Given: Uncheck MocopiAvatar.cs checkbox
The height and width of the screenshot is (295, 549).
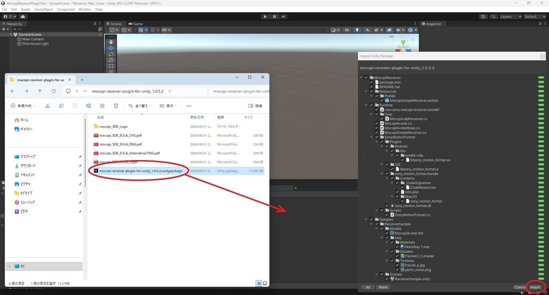Looking at the screenshot, I should [x=377, y=123].
